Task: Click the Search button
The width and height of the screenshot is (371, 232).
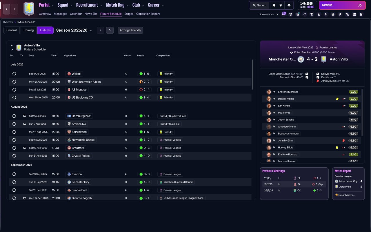Action: 260,5
